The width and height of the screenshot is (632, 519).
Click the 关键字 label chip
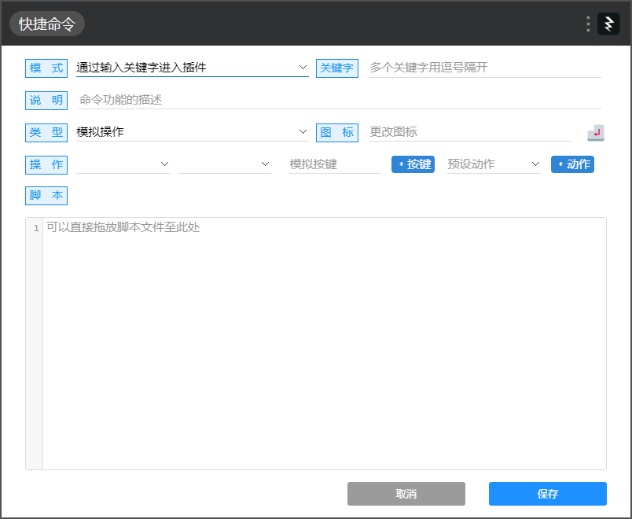[x=336, y=68]
